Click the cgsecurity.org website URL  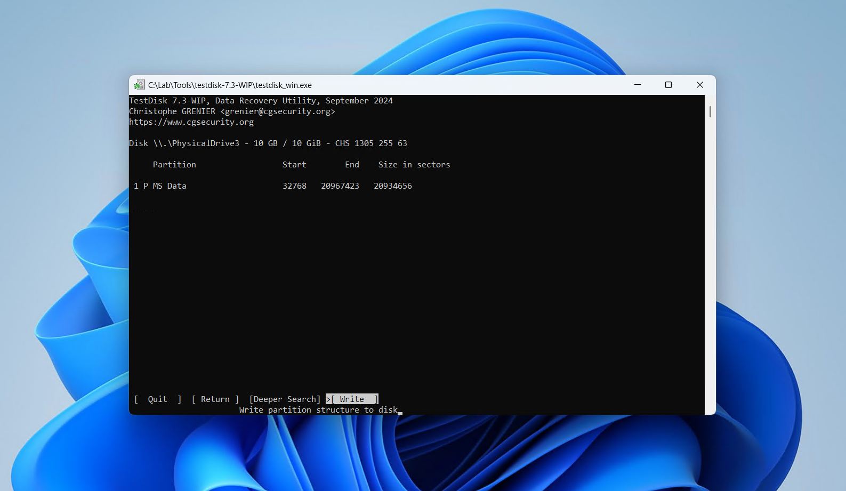(x=191, y=122)
